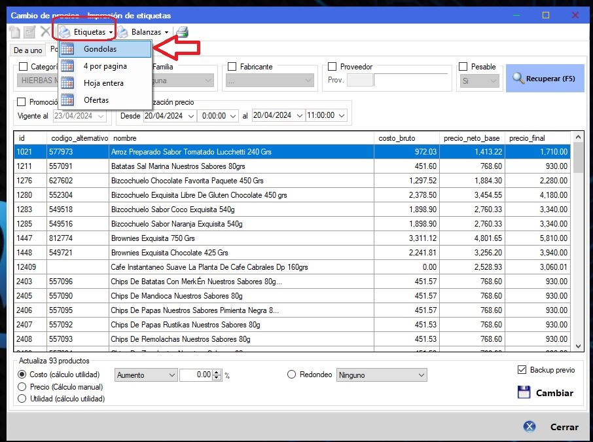Image resolution: width=593 pixels, height=442 pixels.
Task: Expand the Redondeo Ninguno combo box
Action: pyautogui.click(x=382, y=375)
